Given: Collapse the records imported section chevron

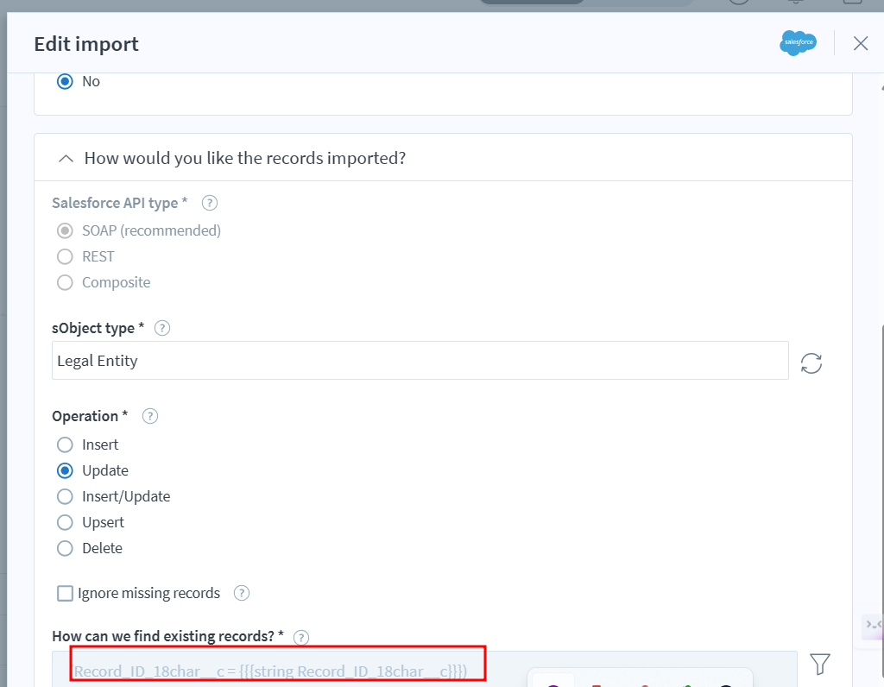Looking at the screenshot, I should [x=65, y=159].
